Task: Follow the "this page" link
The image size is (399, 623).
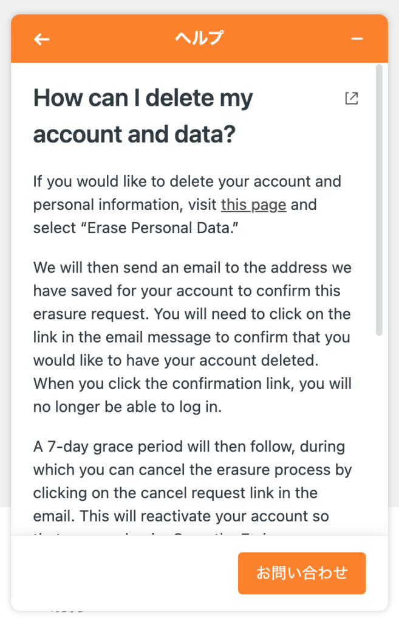Action: 253,205
